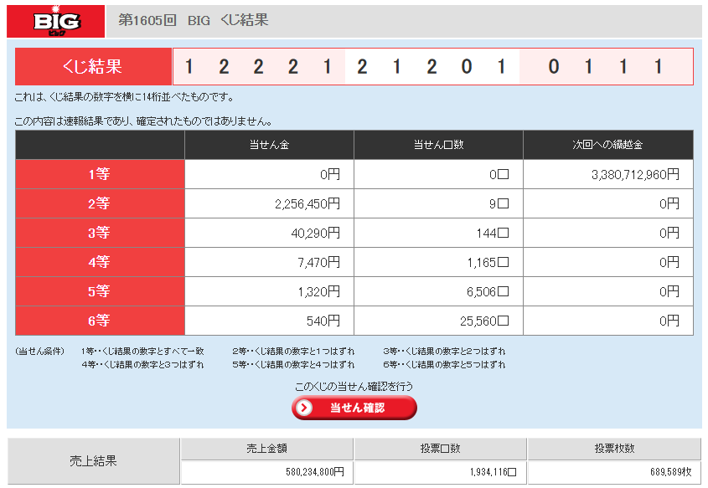The width and height of the screenshot is (708, 488).
Task: Select the 1等 row label
Action: click(100, 174)
